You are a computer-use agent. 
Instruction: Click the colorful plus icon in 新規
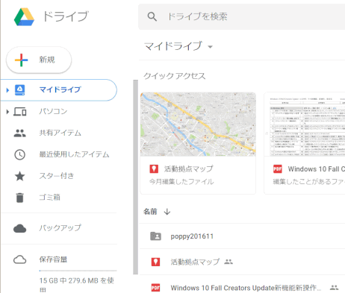pyautogui.click(x=21, y=60)
